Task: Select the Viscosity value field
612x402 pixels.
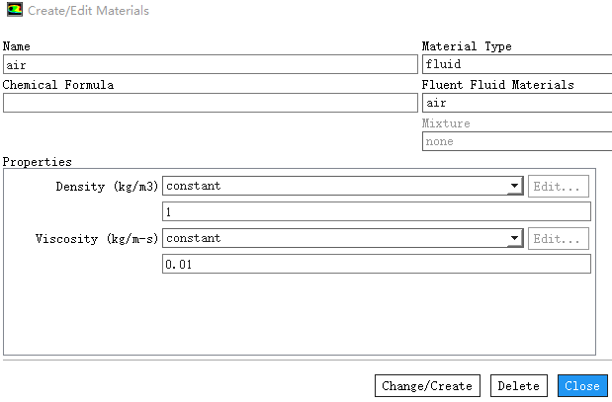Action: (x=376, y=264)
